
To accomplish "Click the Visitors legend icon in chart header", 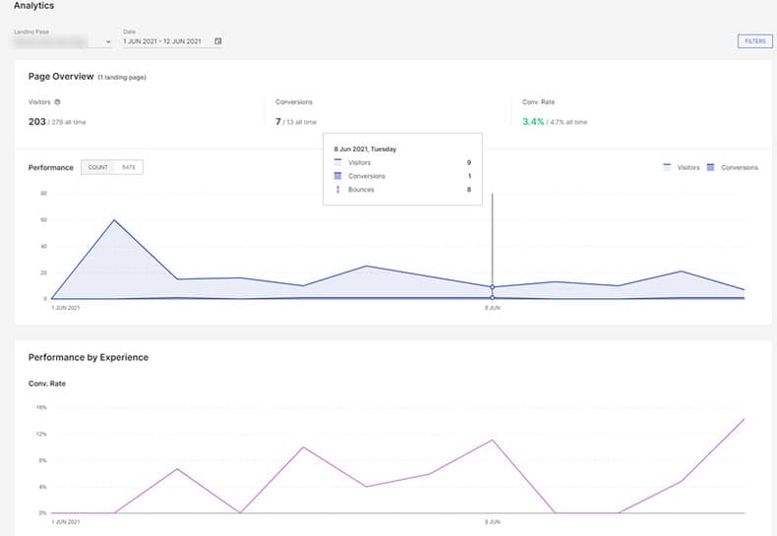I will coord(667,167).
